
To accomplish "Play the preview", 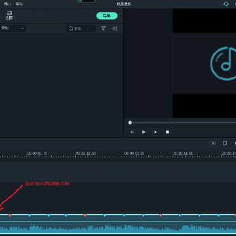I will click(x=155, y=132).
